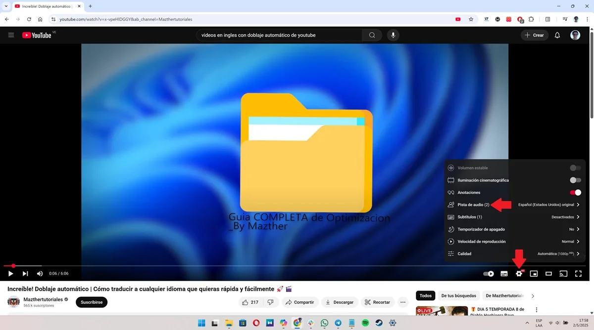Enter fullscreen mode
Image resolution: width=594 pixels, height=330 pixels.
click(578, 274)
